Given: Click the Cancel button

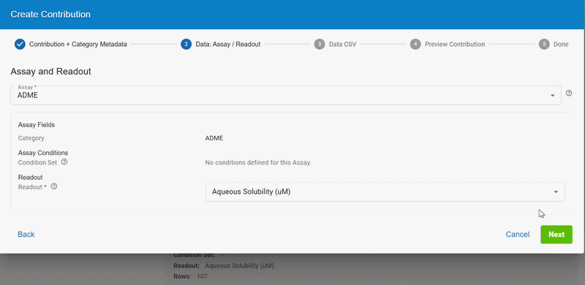Looking at the screenshot, I should [x=518, y=235].
